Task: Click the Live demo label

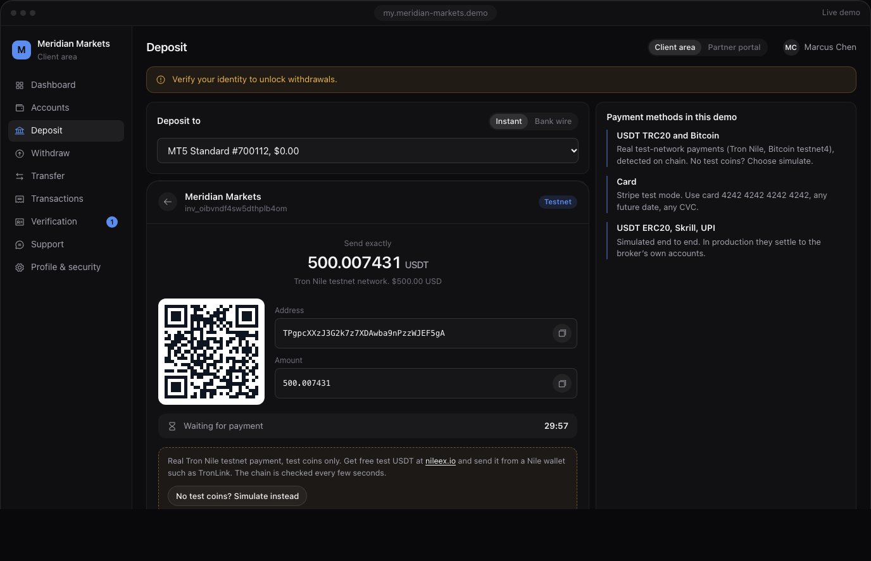Action: [841, 13]
